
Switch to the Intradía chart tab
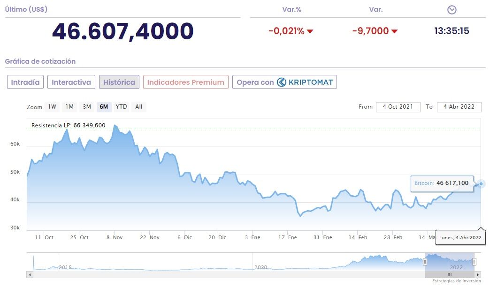point(25,82)
